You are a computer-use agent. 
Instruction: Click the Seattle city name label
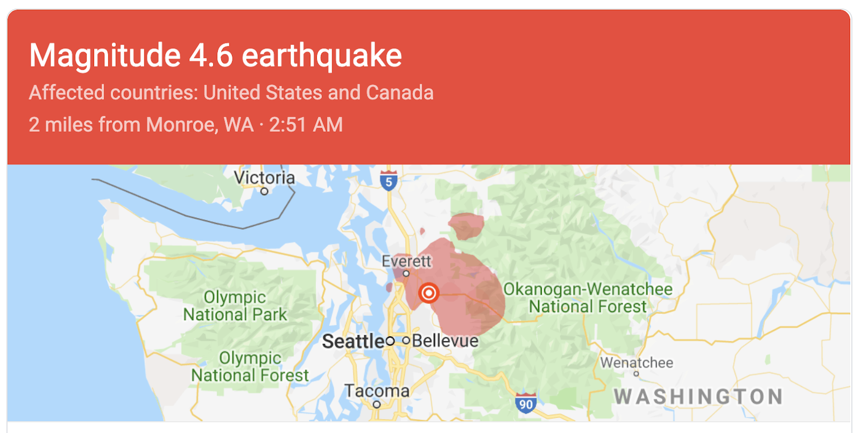[x=353, y=341]
